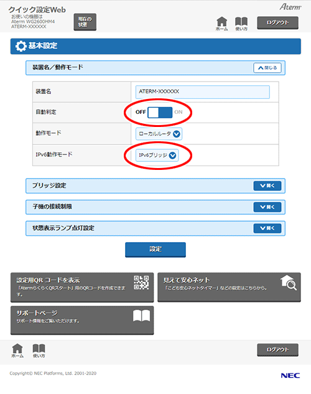Click the house magnifier icon
The width and height of the screenshot is (311, 394).
click(x=289, y=283)
